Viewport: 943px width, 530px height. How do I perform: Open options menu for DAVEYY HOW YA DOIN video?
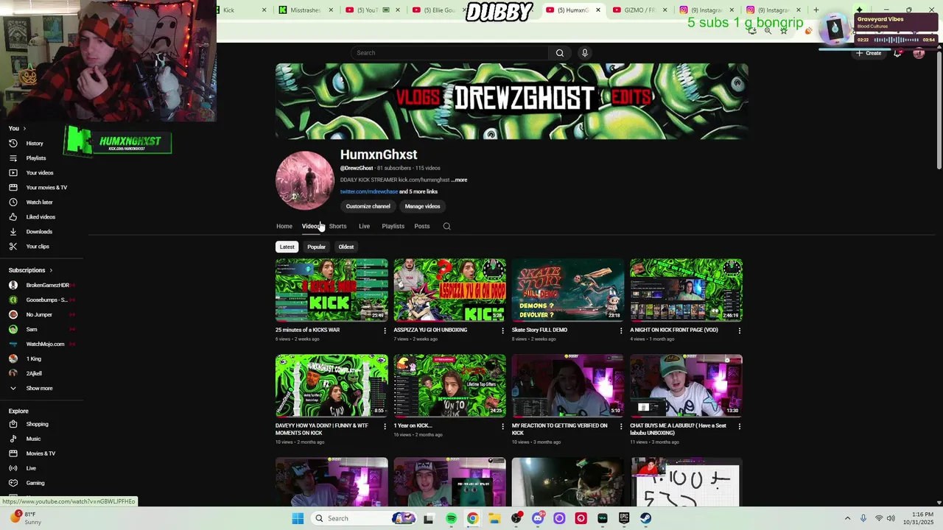[385, 426]
